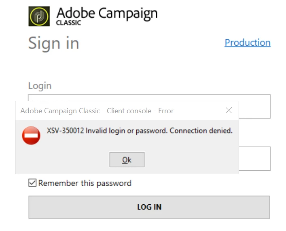Open the Production connection link

pos(247,42)
